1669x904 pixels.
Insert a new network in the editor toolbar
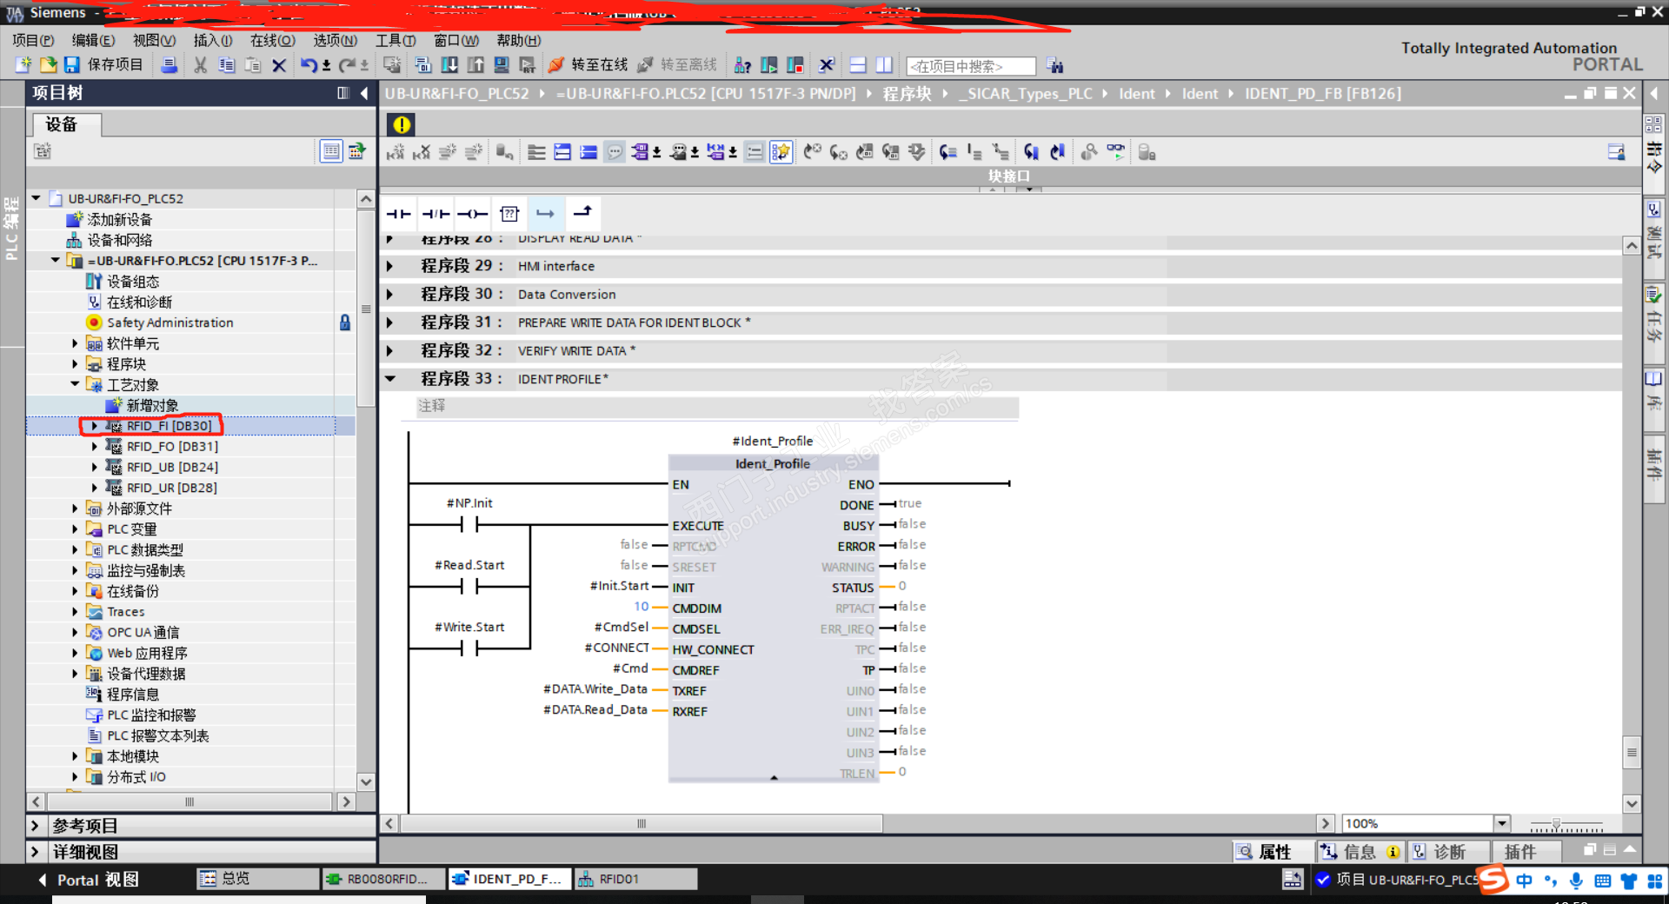(x=396, y=153)
